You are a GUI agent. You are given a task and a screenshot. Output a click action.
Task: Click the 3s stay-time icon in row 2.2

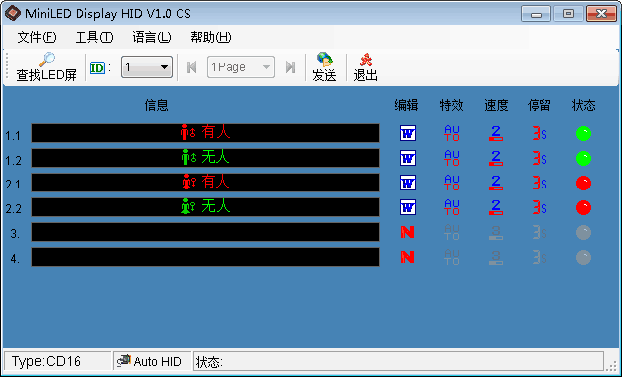540,207
